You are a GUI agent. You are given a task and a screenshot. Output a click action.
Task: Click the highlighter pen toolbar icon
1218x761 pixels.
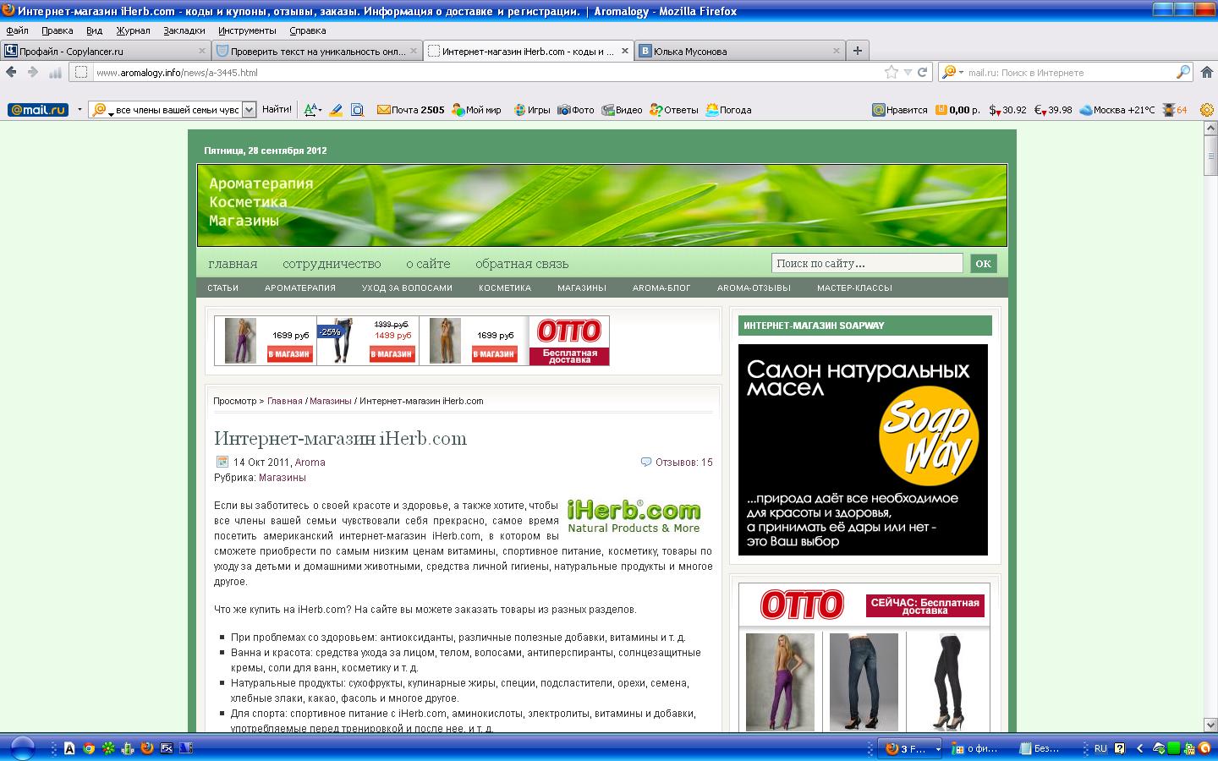[336, 110]
